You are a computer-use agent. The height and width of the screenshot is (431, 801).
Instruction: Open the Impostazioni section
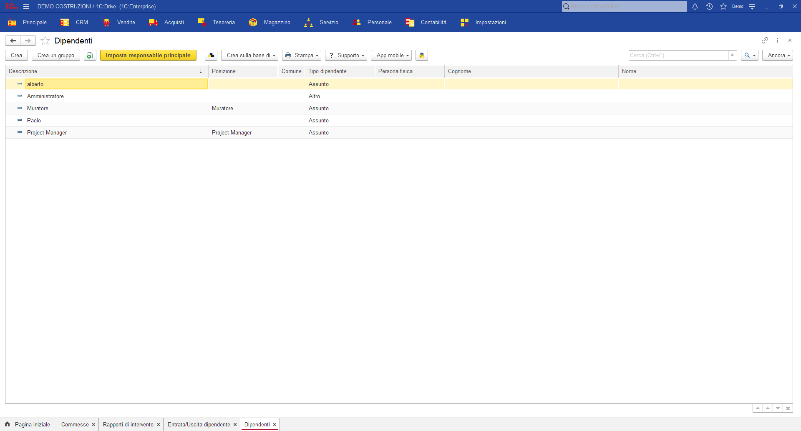tap(483, 23)
